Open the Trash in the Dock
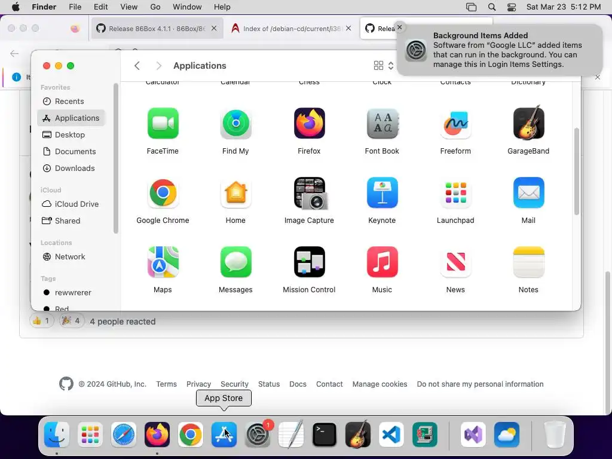 click(x=555, y=434)
